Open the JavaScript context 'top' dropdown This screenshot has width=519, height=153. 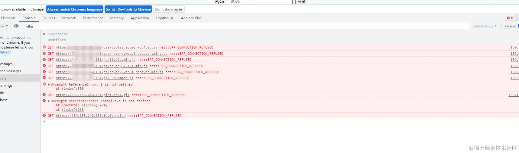(4, 26)
